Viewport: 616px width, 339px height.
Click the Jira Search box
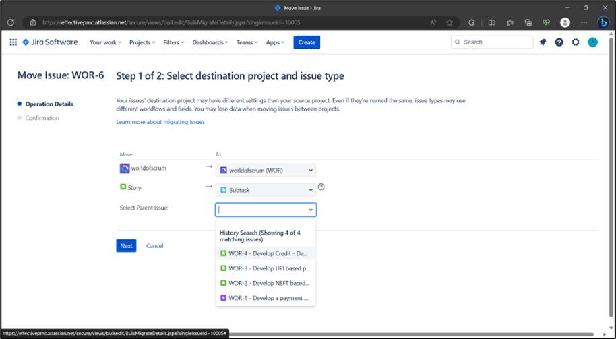point(492,42)
